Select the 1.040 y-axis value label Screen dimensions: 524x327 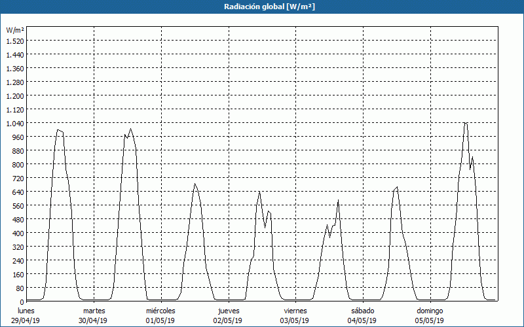coord(14,123)
